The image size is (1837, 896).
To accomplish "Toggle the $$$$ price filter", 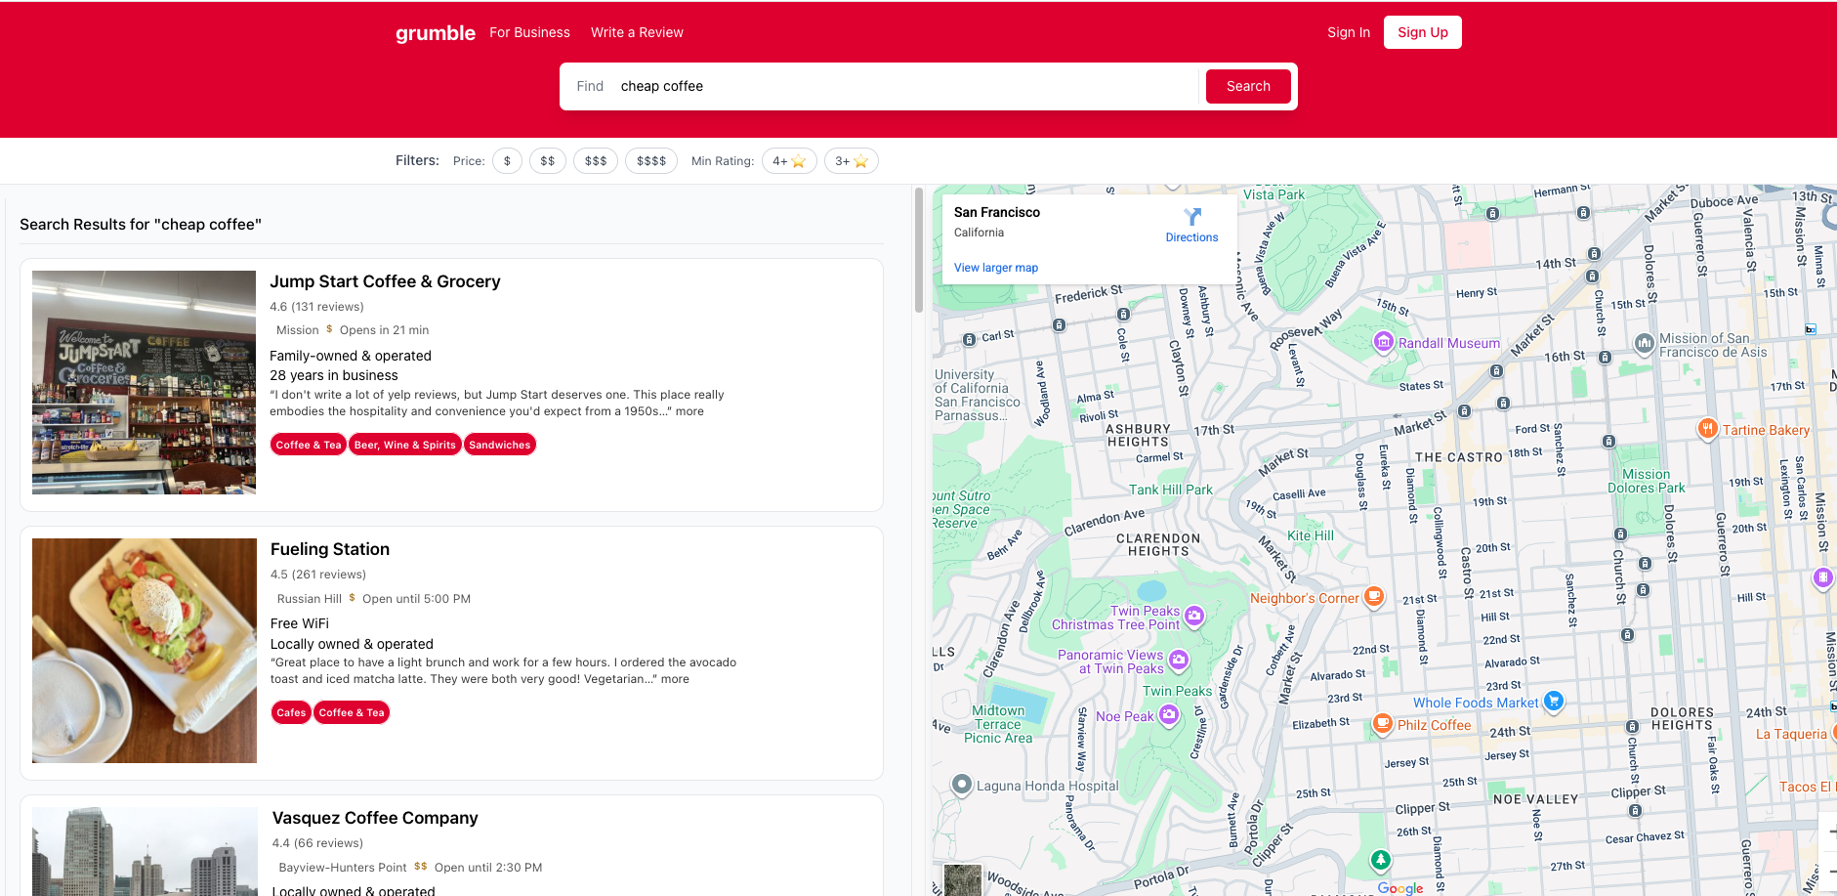I will click(x=651, y=161).
